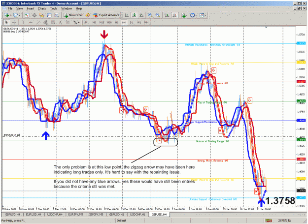308x224 pixels.
Task: Expand the Profiles dropdown arrow
Action: (19, 15)
